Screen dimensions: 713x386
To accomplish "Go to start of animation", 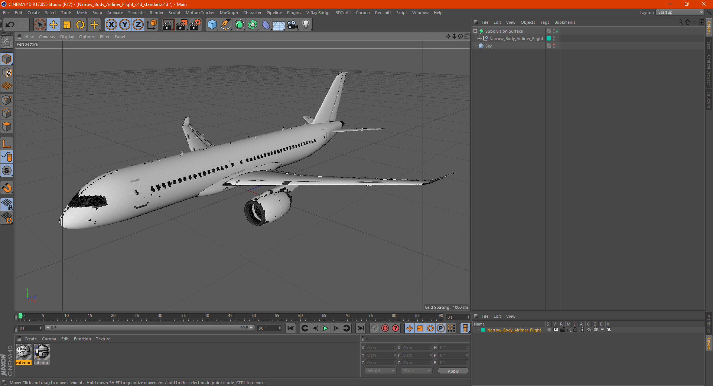I will pyautogui.click(x=291, y=328).
